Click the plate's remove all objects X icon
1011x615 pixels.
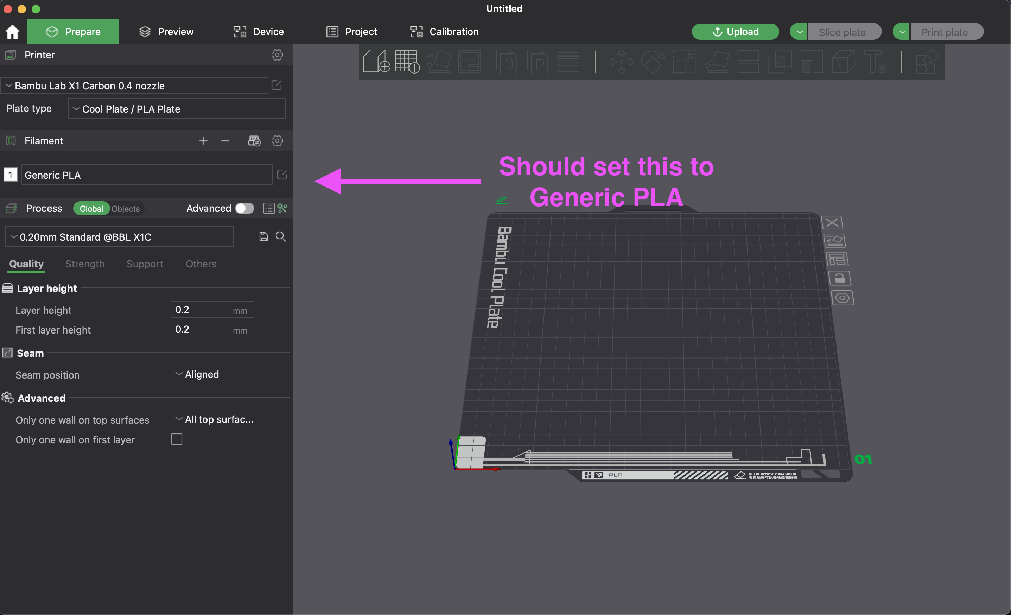[832, 223]
